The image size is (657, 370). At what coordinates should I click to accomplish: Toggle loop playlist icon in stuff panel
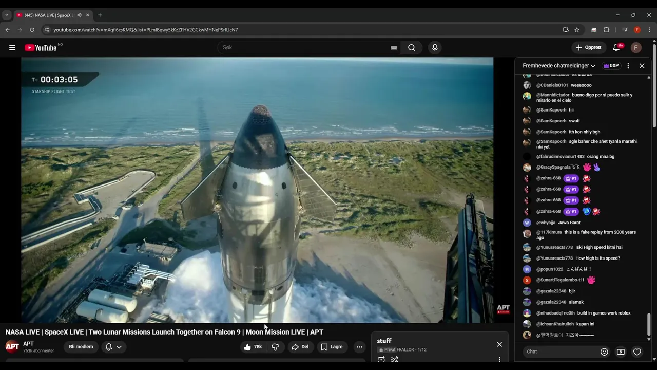pos(381,359)
